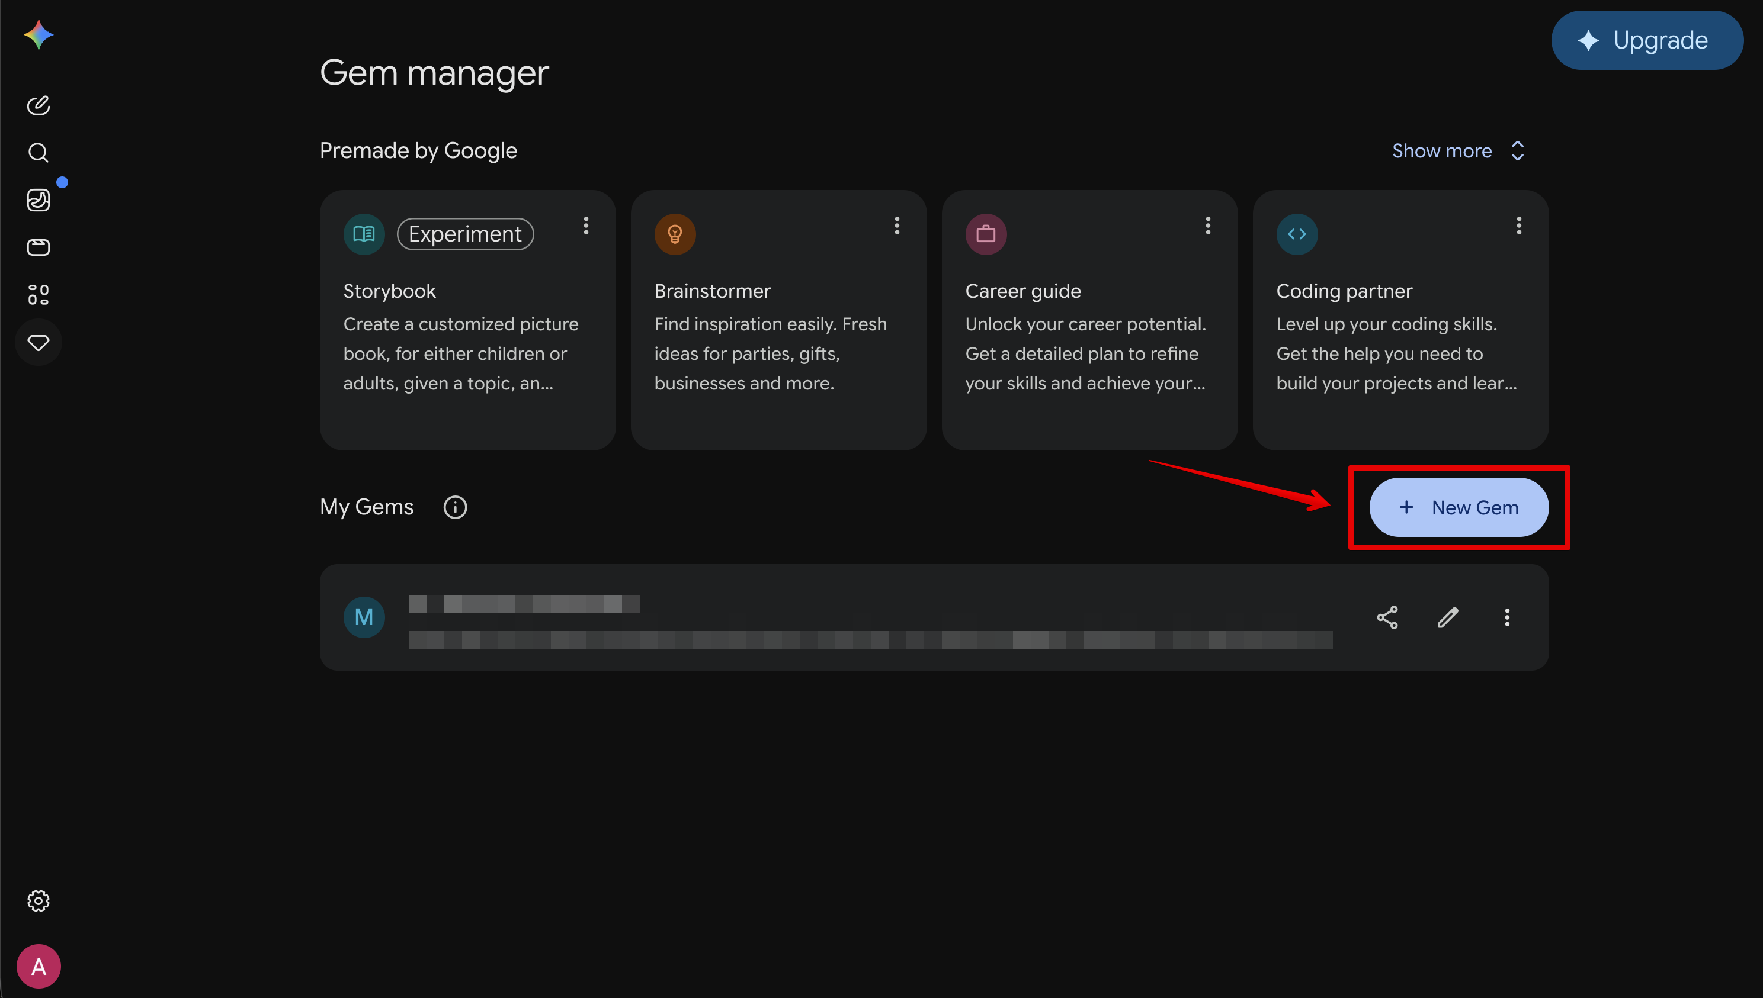
Task: Open the apps grid icon in sidebar
Action: [x=39, y=295]
